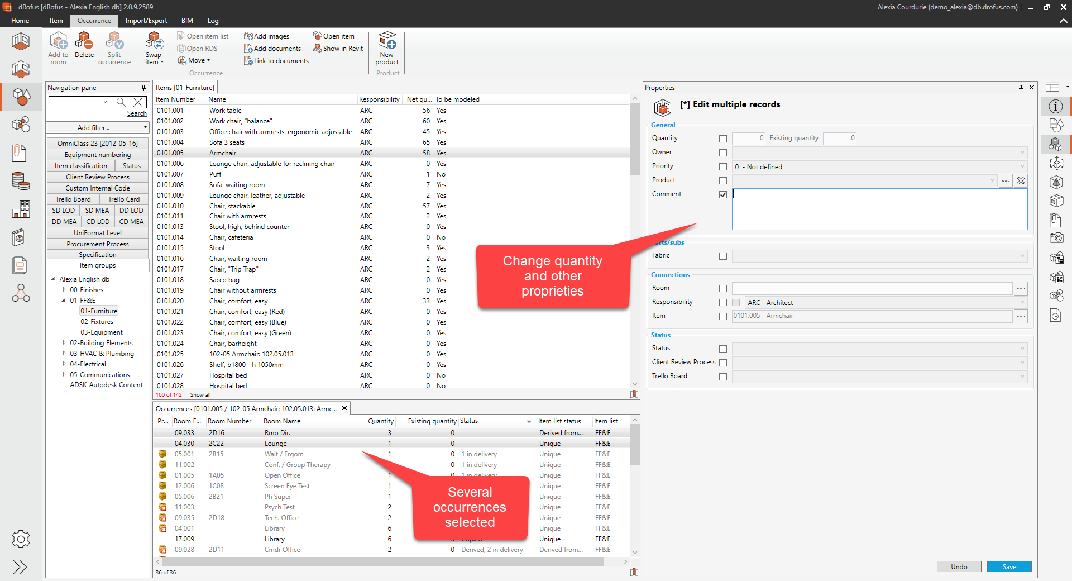The width and height of the screenshot is (1072, 581).
Task: Click the Undo button
Action: (x=959, y=566)
